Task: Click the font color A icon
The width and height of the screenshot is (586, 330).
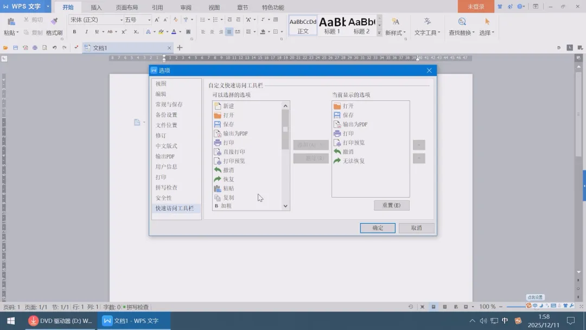Action: 174,32
